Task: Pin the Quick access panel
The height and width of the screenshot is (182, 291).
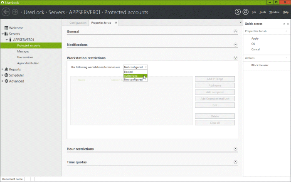Action: pos(283,24)
